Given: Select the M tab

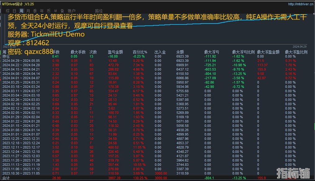Looking at the screenshot, I should [x=55, y=11].
